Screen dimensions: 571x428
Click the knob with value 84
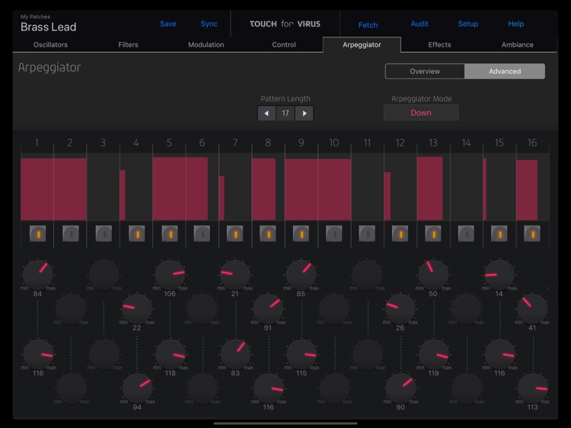[38, 275]
